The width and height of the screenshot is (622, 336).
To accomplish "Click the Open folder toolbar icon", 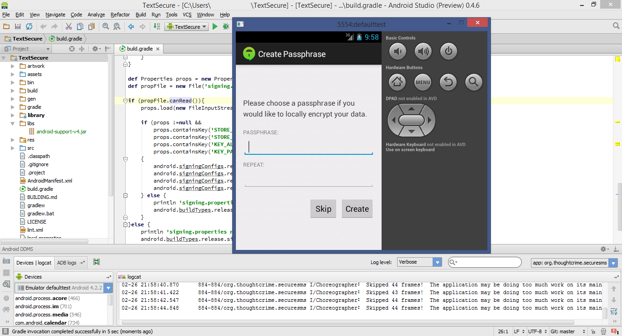I will pos(6,27).
